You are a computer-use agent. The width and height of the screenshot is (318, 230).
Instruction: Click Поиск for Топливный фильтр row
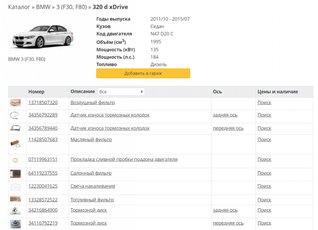pos(264,200)
